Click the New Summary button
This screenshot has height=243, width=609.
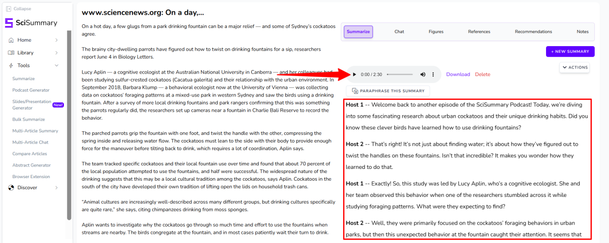[x=571, y=51]
